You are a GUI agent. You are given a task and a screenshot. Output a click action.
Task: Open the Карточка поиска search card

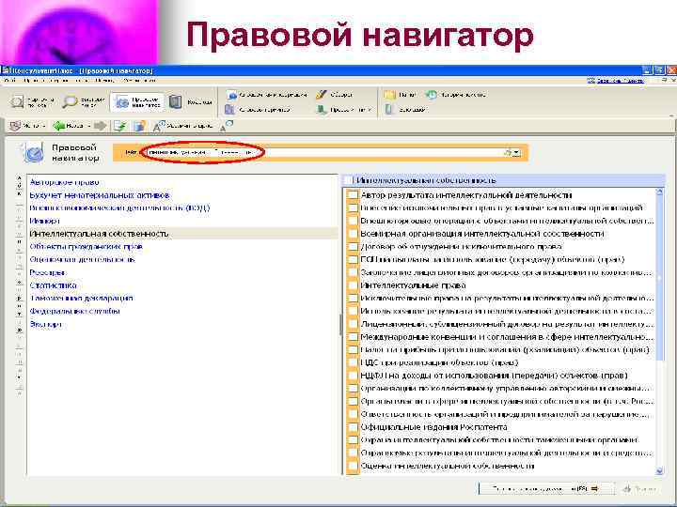pos(32,102)
